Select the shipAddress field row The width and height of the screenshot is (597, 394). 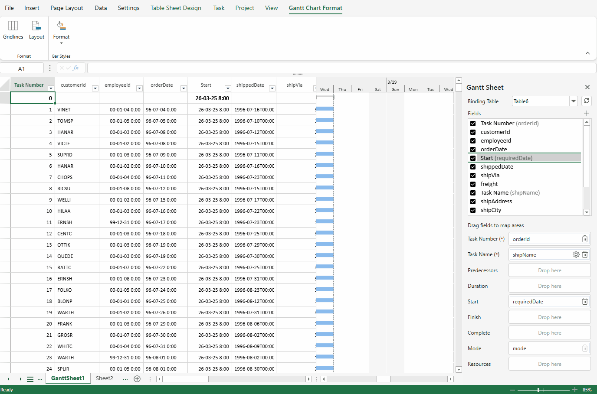[x=525, y=202]
